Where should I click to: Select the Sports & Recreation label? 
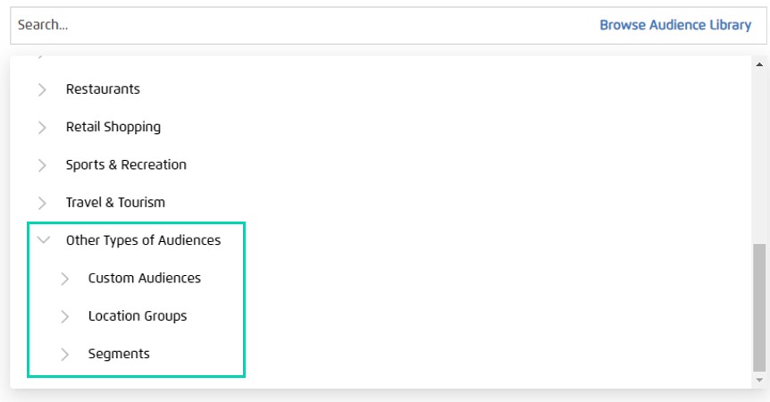(126, 164)
